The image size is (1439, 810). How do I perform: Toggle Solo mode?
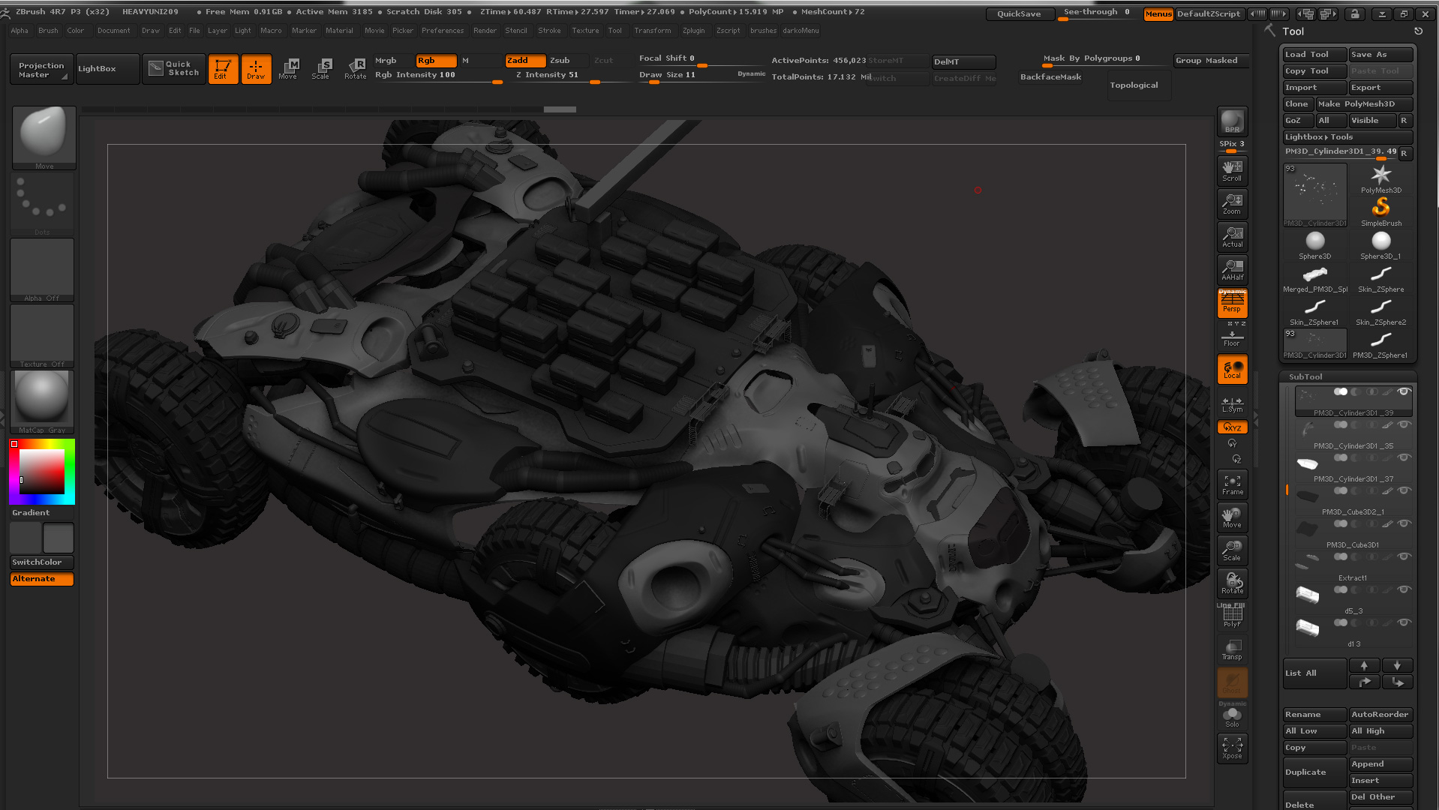point(1232,717)
